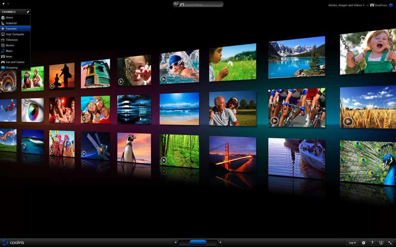
Task: Open the swimmer with blue cap thumbnail
Action: (179, 67)
